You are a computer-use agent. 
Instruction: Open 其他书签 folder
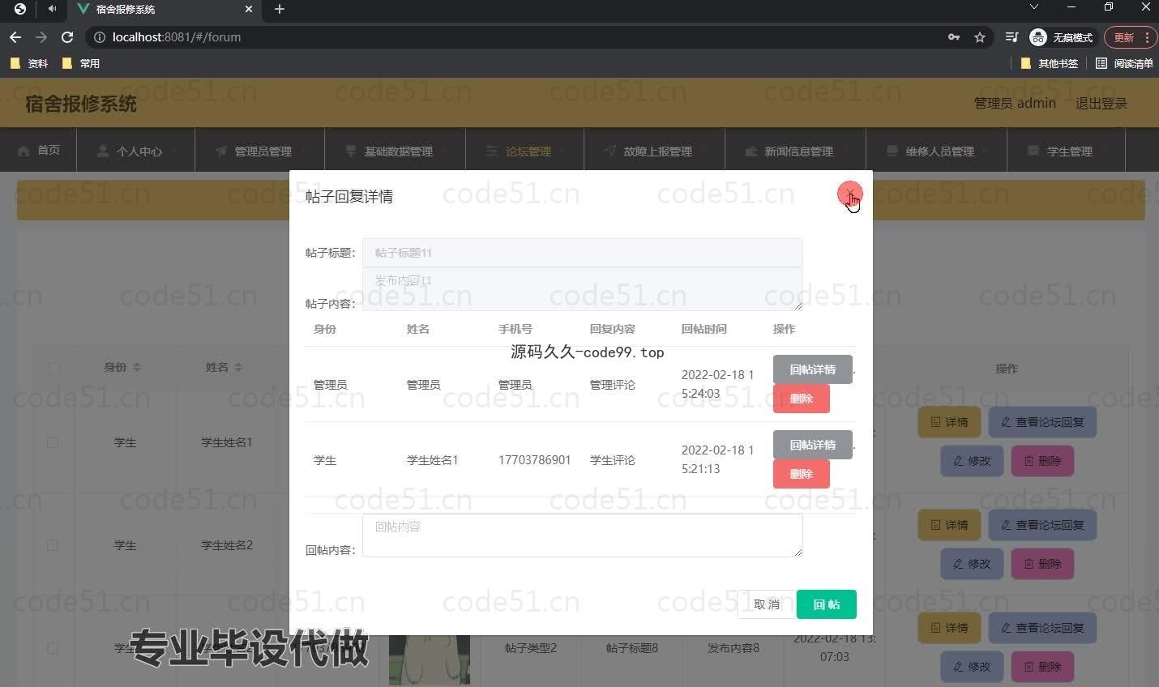[1050, 63]
